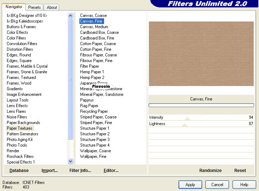
Task: Choose the Canvas, Fine filter
Action: (x=92, y=21)
